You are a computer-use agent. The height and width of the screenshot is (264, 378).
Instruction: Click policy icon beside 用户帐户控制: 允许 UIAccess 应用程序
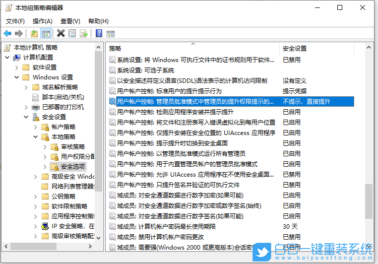pos(112,174)
